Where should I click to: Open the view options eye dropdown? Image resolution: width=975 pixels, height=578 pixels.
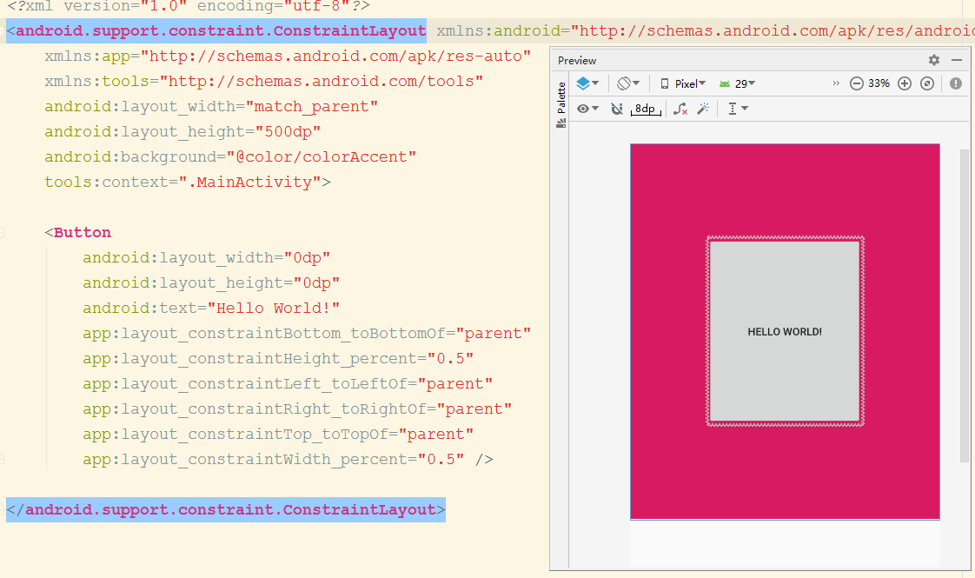click(x=587, y=109)
